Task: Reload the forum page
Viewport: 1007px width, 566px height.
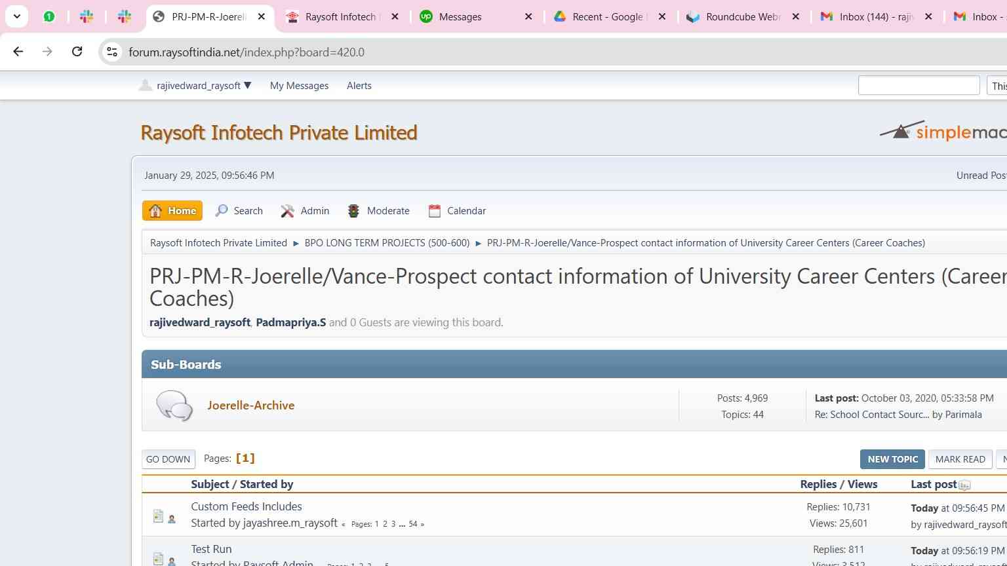Action: 77,52
